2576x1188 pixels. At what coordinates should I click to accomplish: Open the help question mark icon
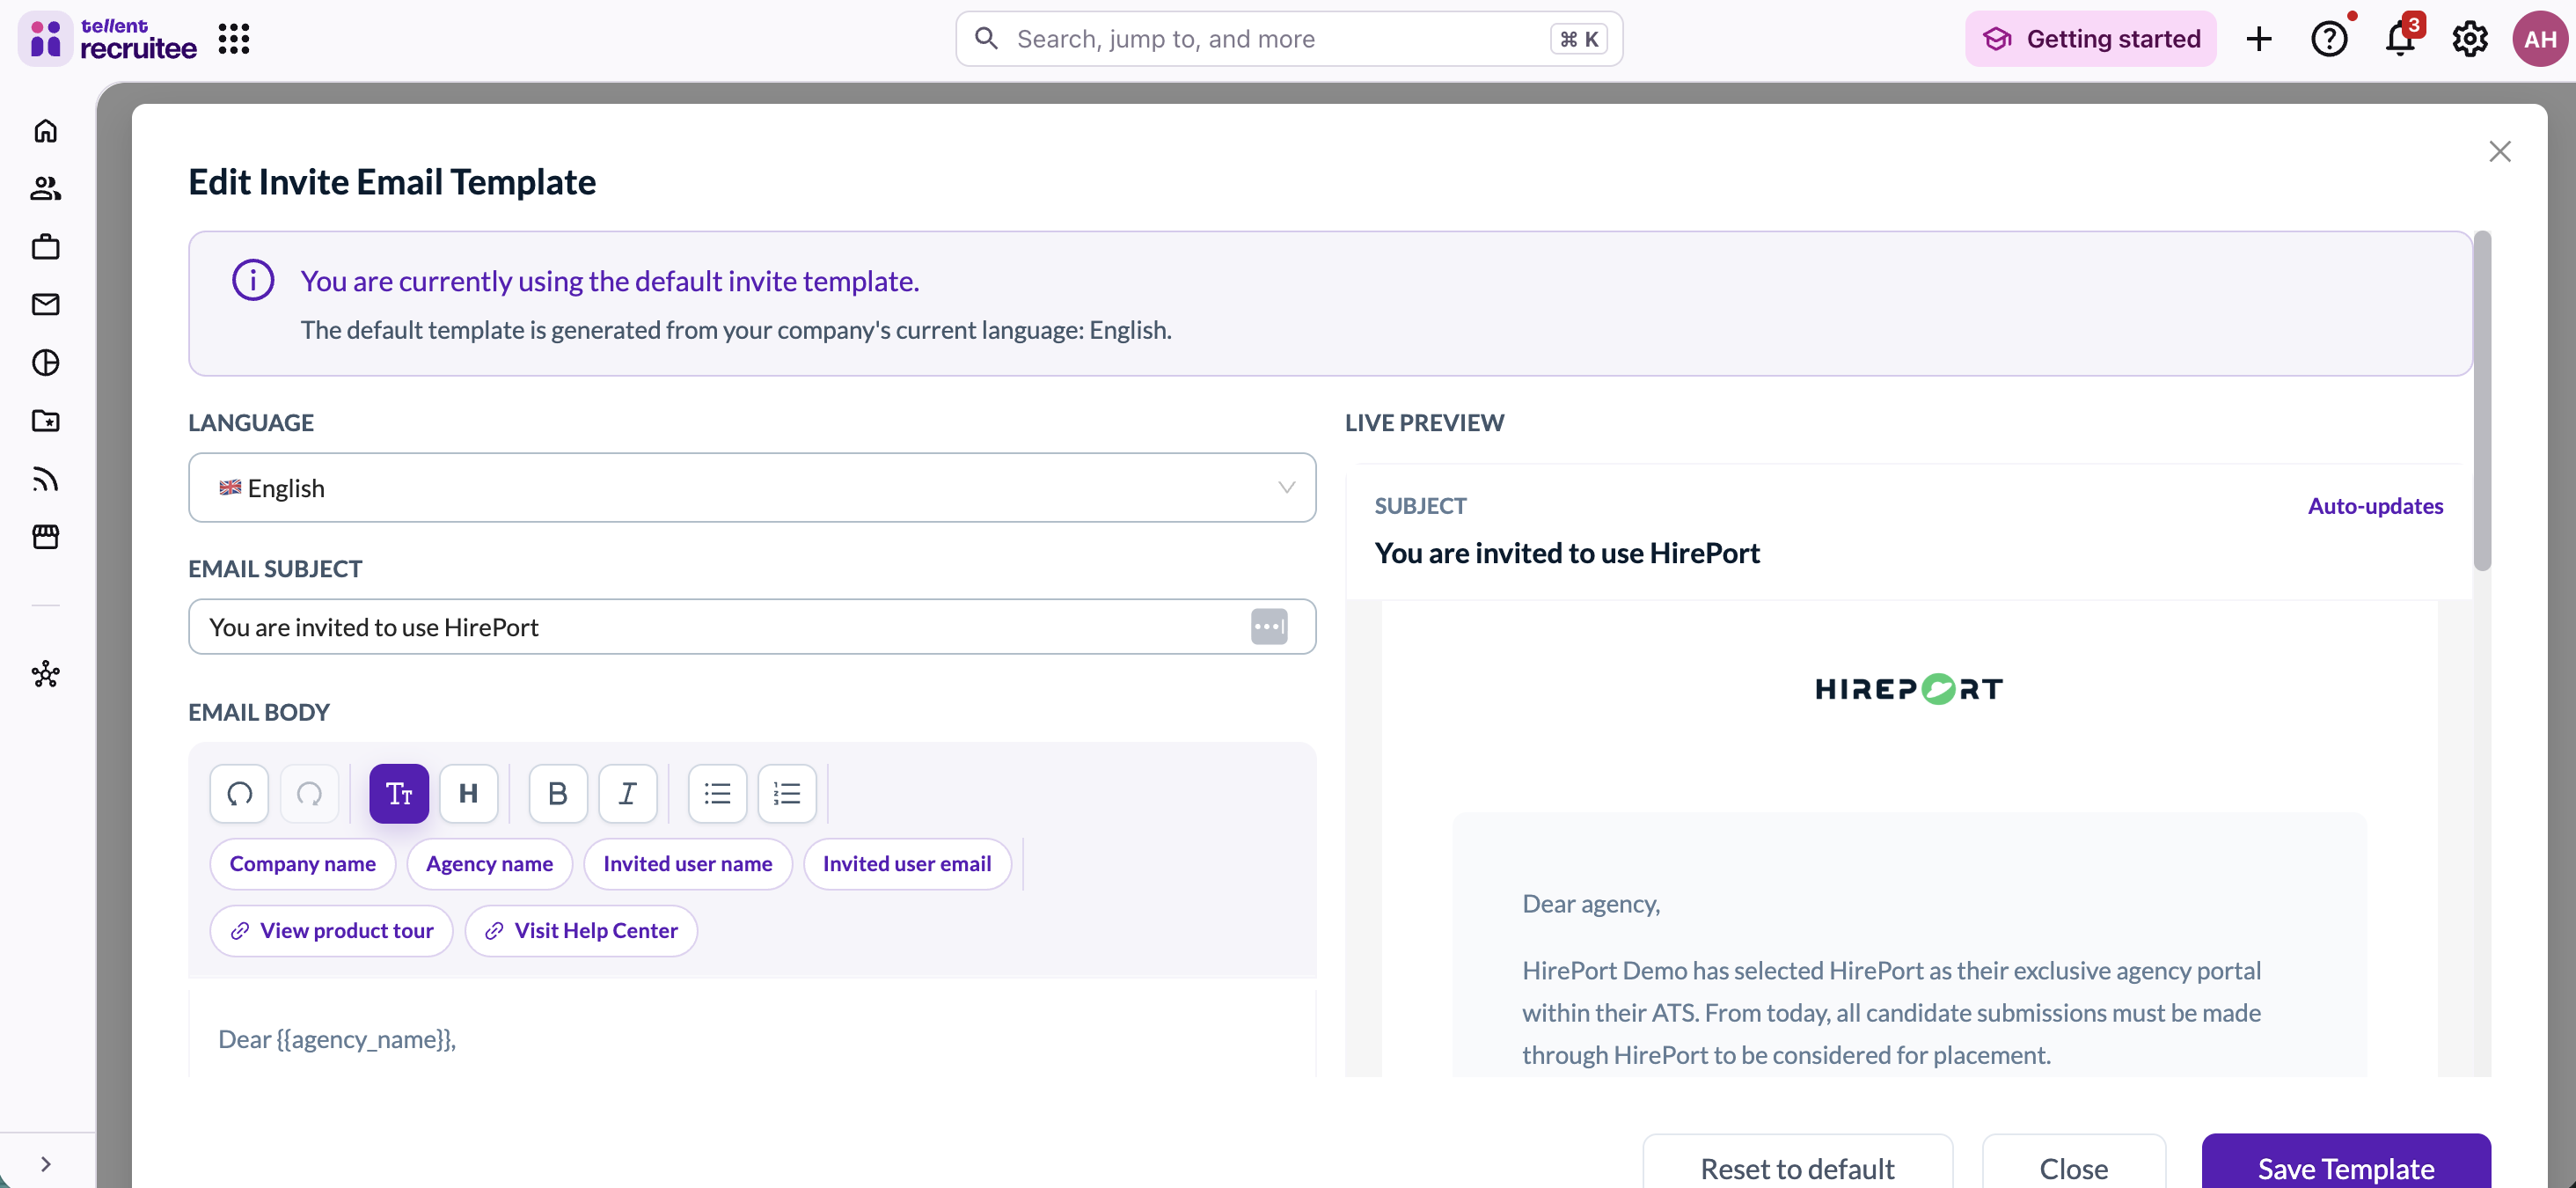click(2329, 39)
